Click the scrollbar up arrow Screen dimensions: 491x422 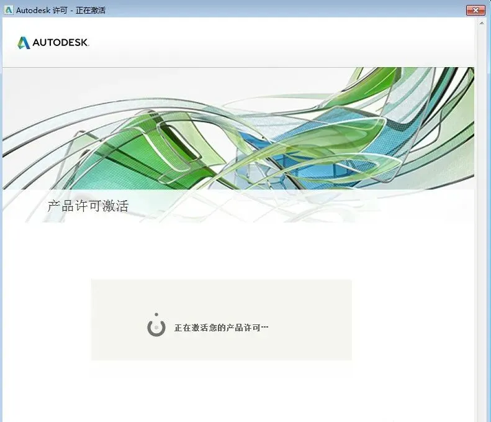tap(482, 23)
